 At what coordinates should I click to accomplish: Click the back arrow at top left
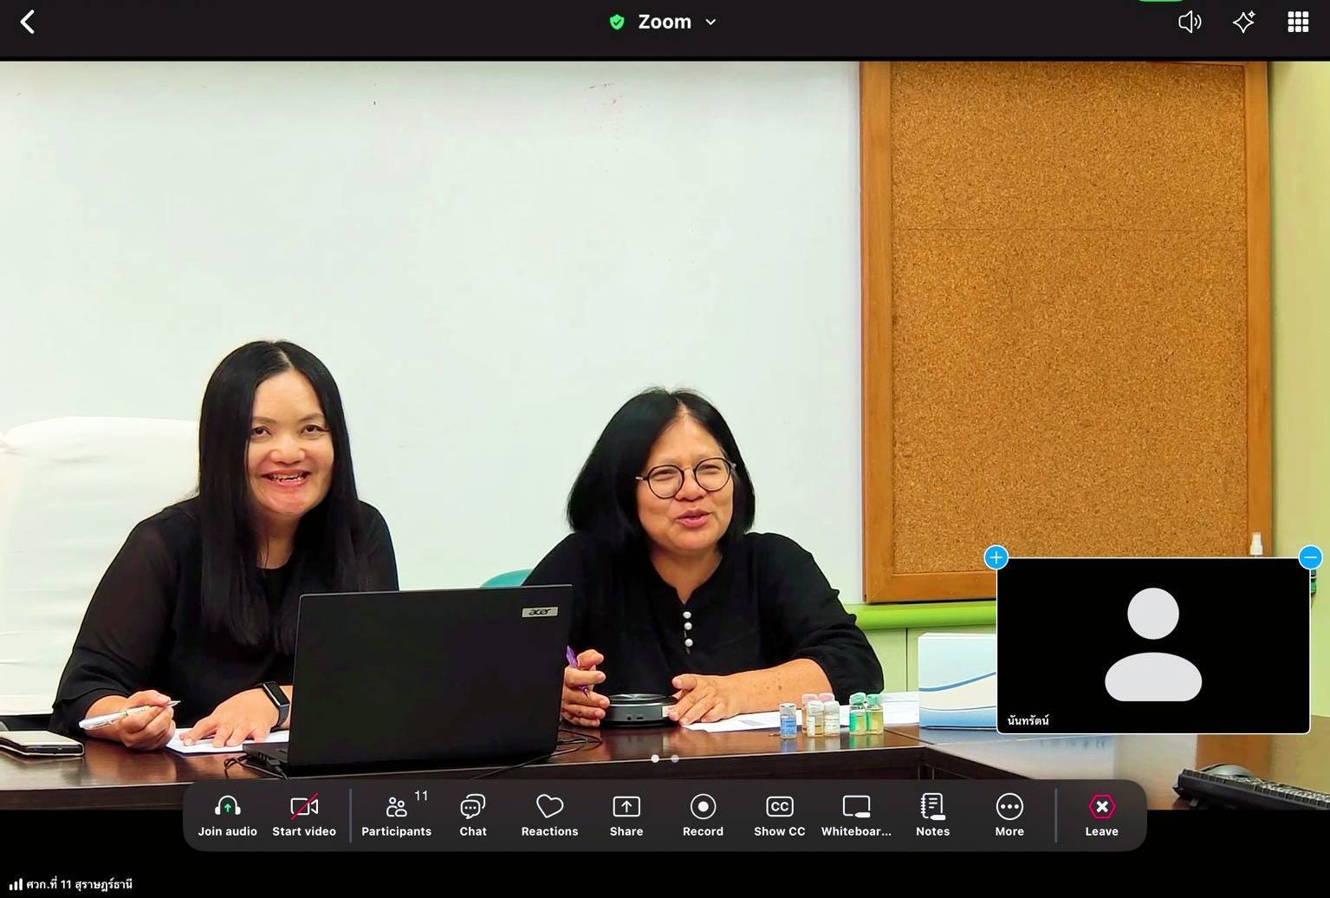[x=28, y=23]
